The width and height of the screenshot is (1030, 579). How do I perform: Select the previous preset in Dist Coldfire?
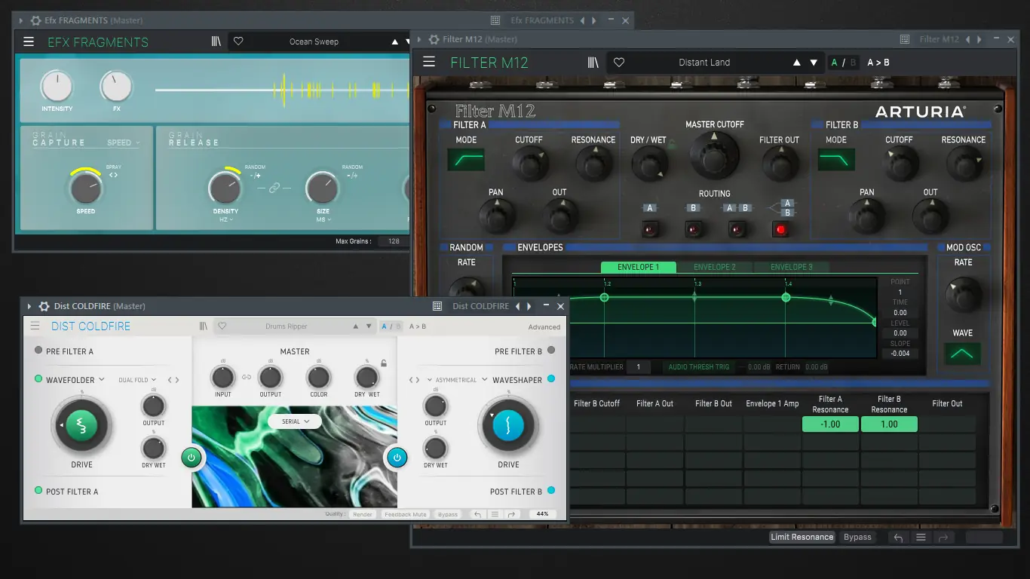tap(356, 326)
